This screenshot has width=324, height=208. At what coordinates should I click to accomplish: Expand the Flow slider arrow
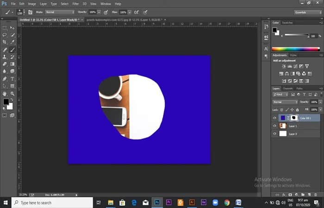click(x=130, y=12)
